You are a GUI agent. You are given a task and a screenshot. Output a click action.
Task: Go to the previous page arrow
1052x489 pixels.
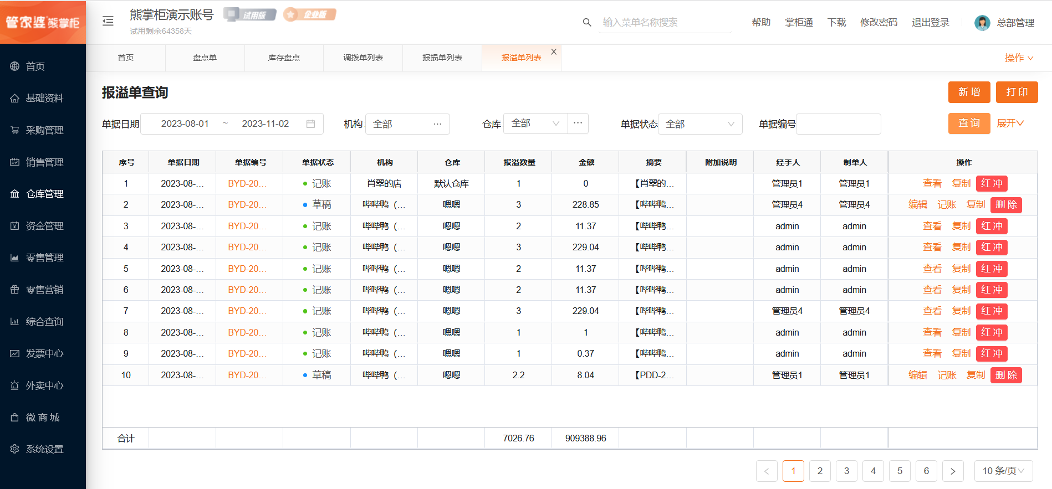767,471
